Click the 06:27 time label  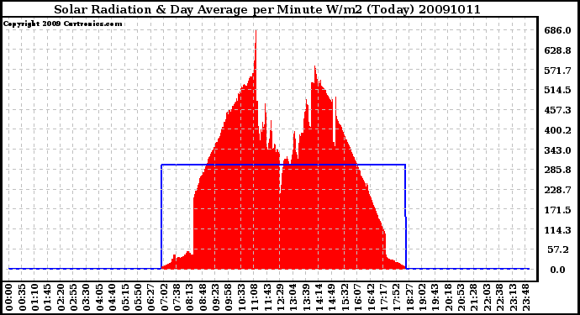(x=151, y=297)
